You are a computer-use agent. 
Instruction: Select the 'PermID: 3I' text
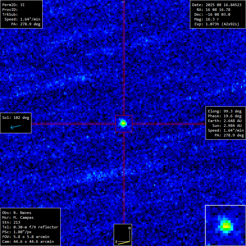tap(13, 5)
